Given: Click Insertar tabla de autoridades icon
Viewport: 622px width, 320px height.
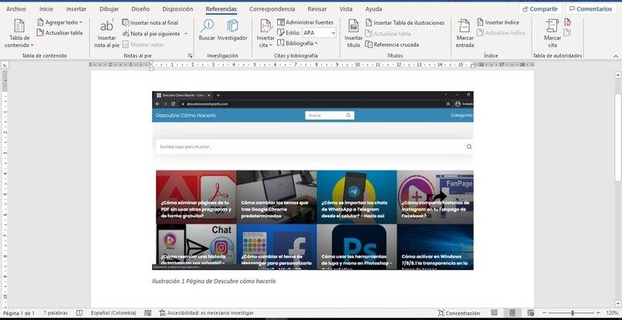Looking at the screenshot, I should 568,22.
